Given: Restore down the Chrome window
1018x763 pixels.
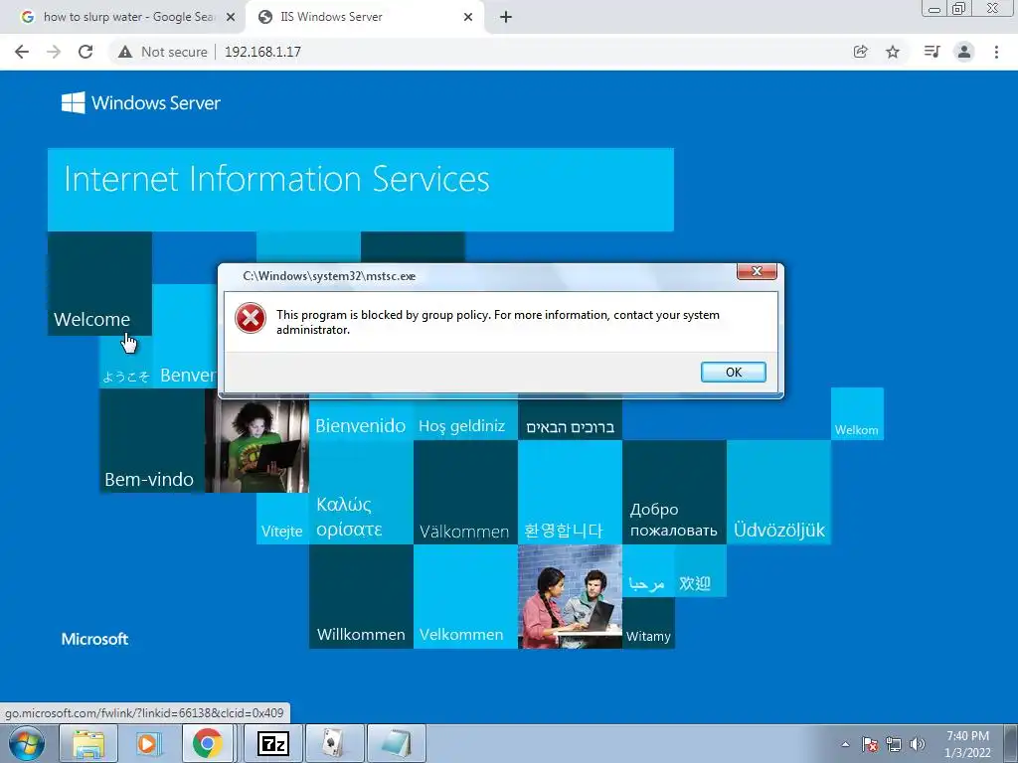Looking at the screenshot, I should click(x=958, y=8).
